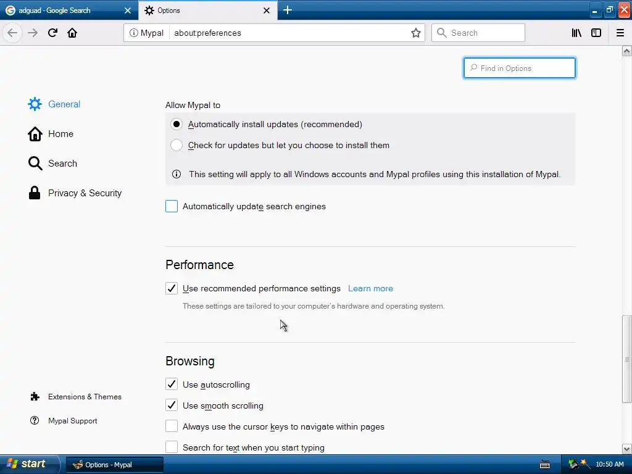Open Privacy & Security category
The image size is (632, 474).
[x=75, y=193]
